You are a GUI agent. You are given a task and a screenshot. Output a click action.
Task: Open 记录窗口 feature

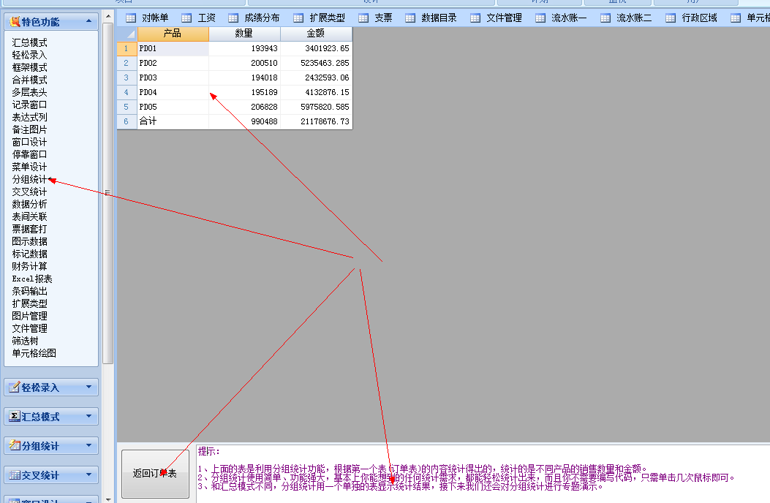point(30,105)
